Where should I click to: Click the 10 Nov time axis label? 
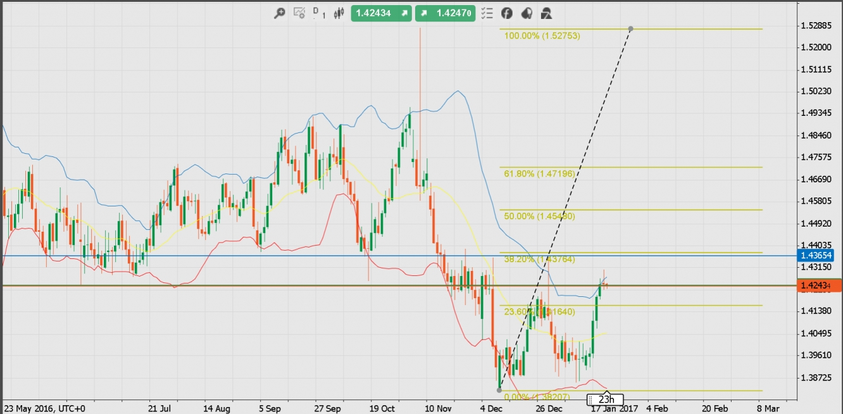pyautogui.click(x=439, y=408)
